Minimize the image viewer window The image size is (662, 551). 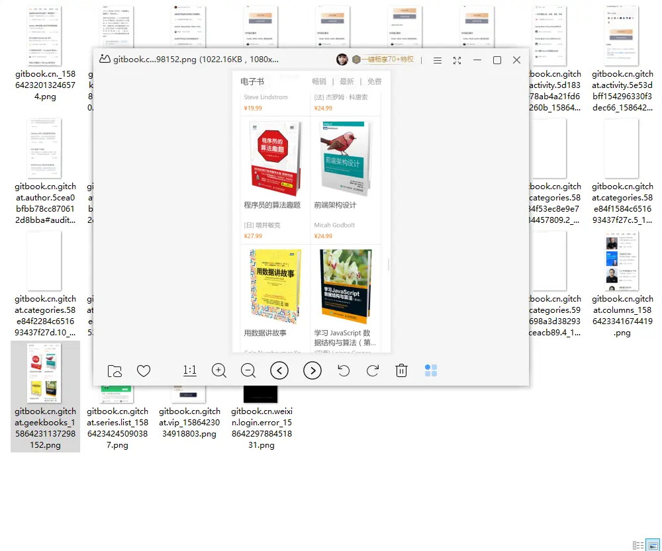(477, 60)
